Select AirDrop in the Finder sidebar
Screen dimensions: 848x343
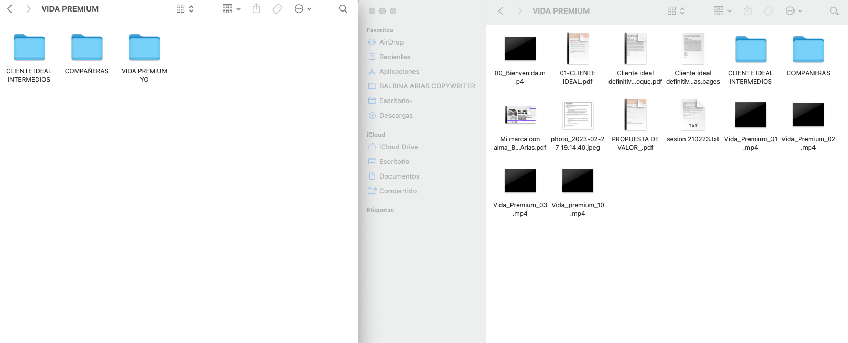(x=391, y=42)
